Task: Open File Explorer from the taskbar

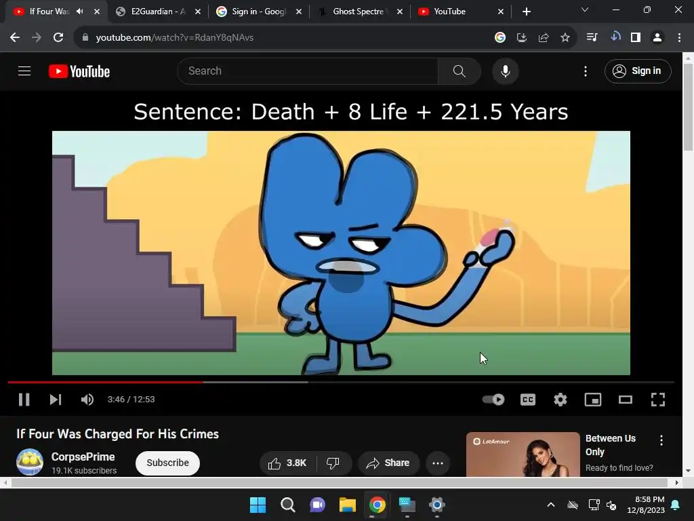Action: [348, 505]
